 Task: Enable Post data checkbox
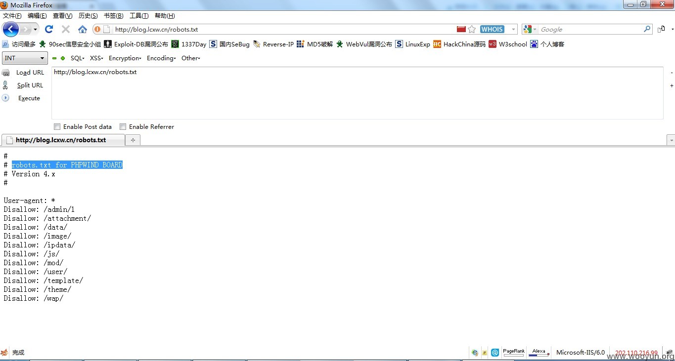(57, 127)
